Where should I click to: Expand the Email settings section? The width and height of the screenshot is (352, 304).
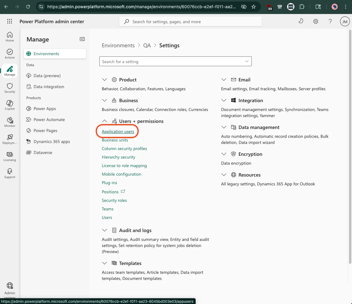click(224, 80)
